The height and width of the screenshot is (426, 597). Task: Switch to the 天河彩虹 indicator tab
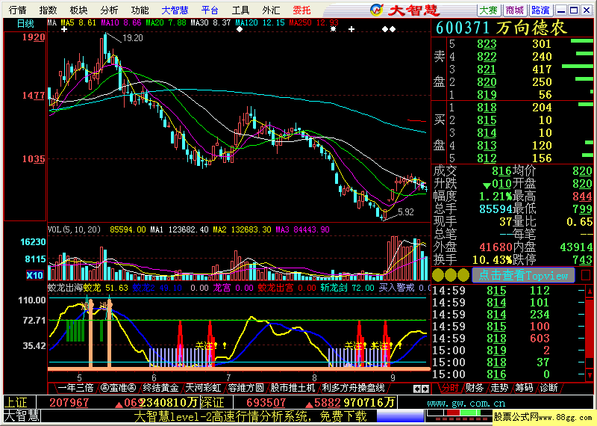203,388
